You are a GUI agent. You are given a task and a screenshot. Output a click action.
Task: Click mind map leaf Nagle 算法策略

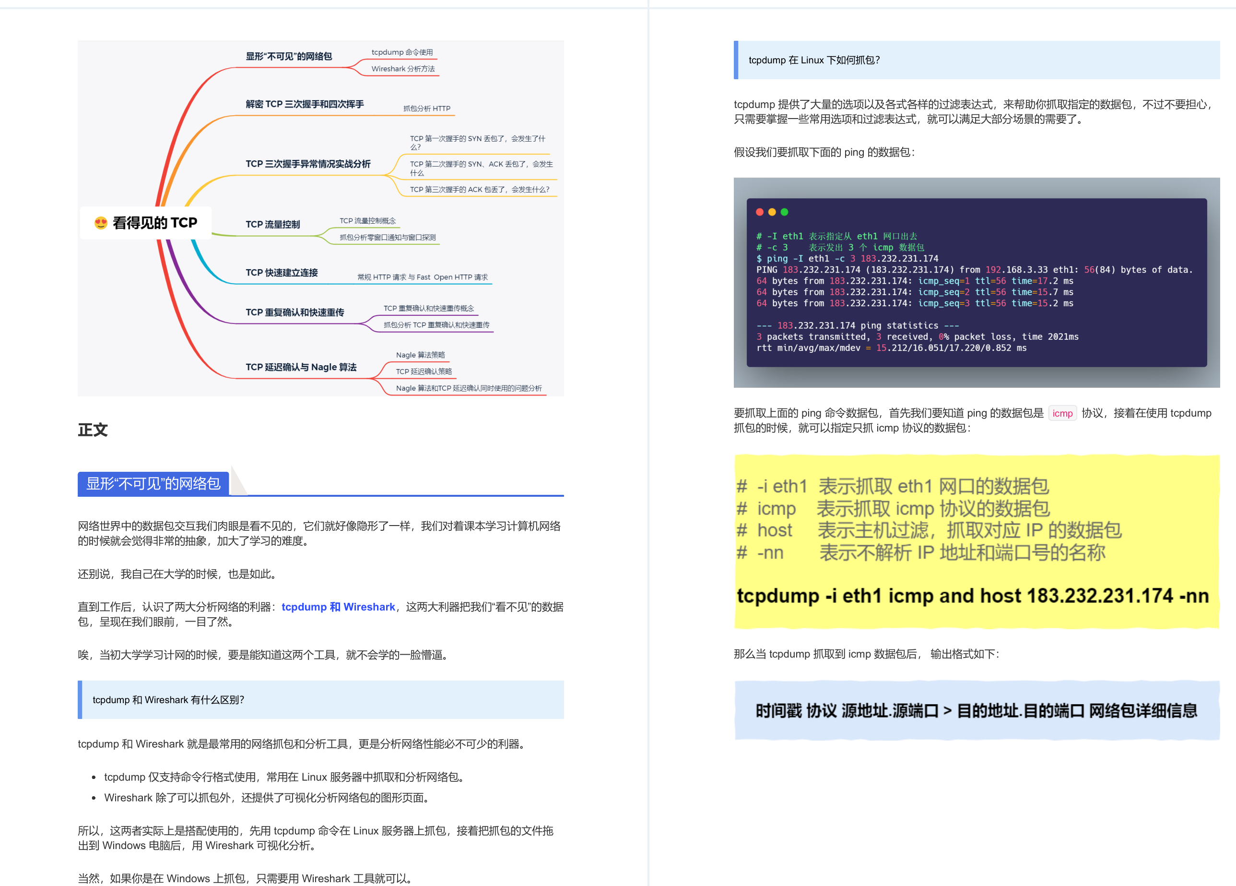[x=420, y=355]
